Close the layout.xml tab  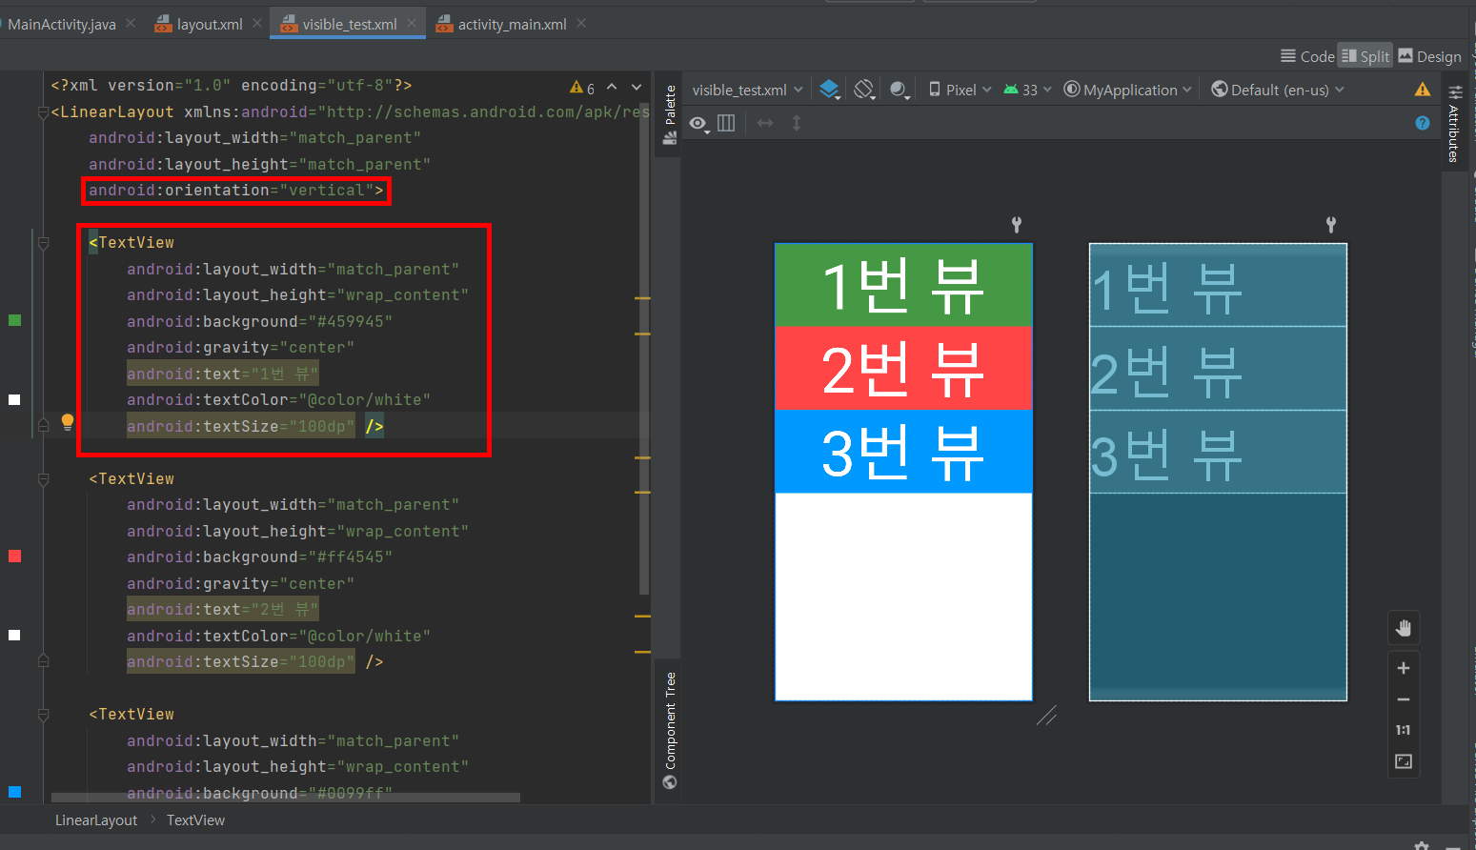tap(257, 23)
